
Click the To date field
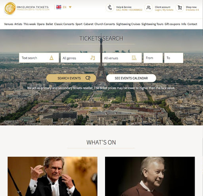(174, 58)
